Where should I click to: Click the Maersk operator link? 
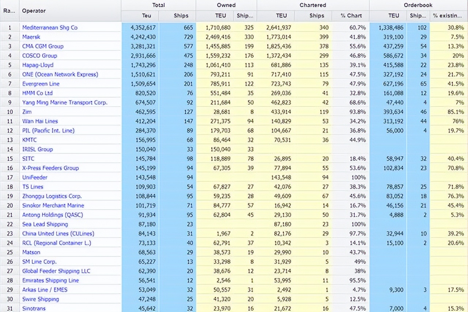[x=31, y=37]
